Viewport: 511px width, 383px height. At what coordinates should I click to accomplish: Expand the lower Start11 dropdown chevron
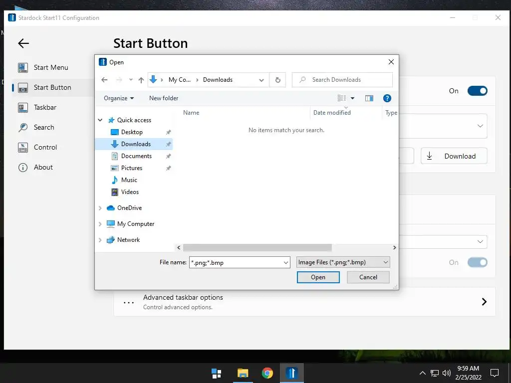point(480,242)
